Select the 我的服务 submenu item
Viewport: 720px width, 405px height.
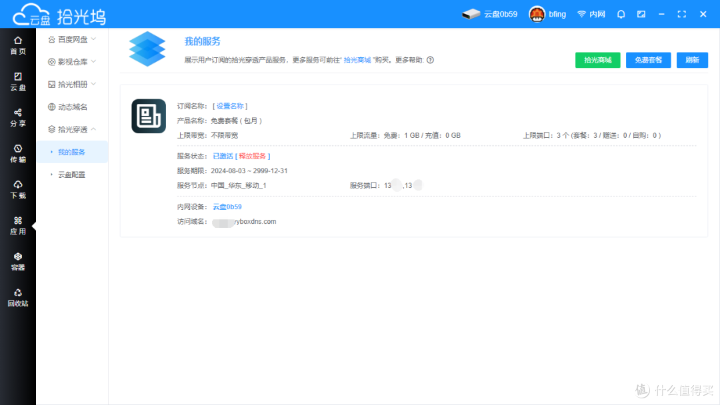click(71, 152)
